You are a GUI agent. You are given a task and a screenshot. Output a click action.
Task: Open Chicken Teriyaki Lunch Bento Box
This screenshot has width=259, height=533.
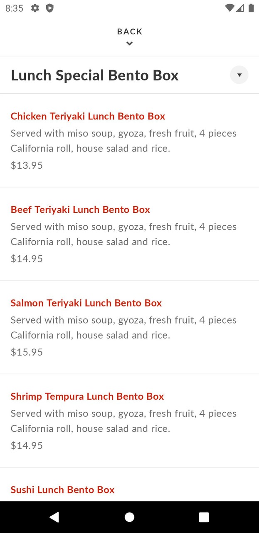pyautogui.click(x=88, y=116)
